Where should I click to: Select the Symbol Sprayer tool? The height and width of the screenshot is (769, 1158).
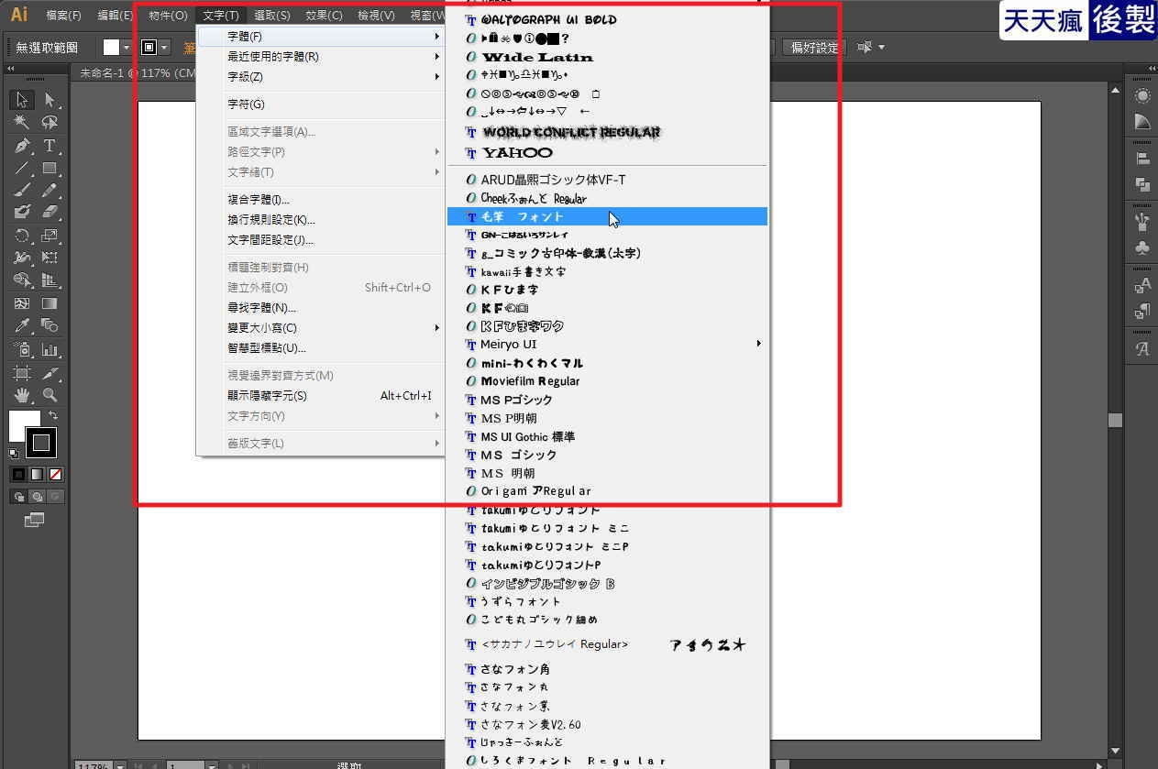point(23,349)
